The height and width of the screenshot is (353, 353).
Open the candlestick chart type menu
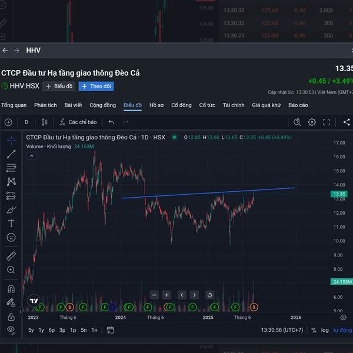(x=44, y=122)
